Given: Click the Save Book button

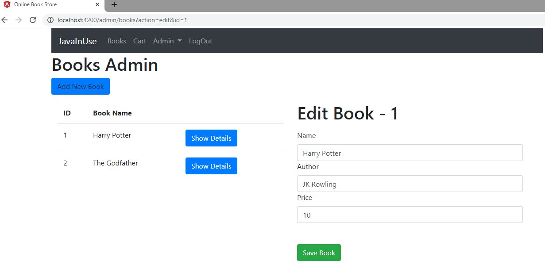Looking at the screenshot, I should [x=319, y=253].
